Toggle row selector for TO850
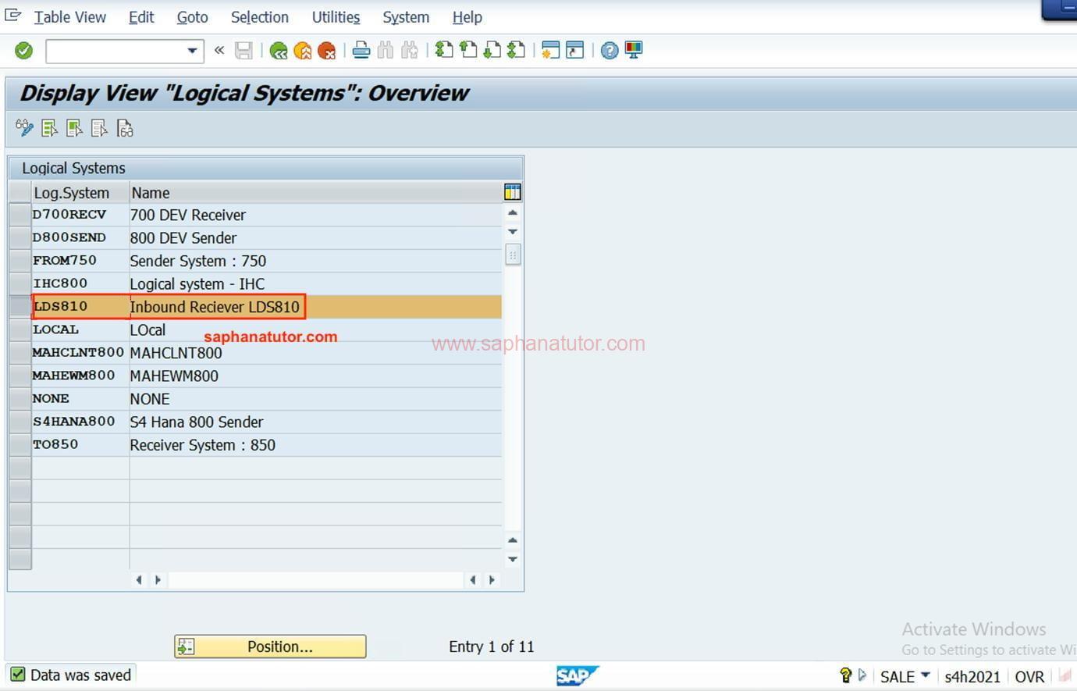This screenshot has width=1077, height=691. 20,445
